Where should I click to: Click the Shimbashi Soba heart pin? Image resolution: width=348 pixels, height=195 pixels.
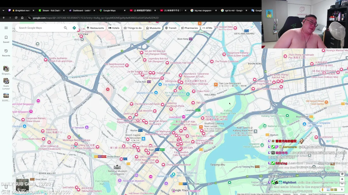click(43, 131)
